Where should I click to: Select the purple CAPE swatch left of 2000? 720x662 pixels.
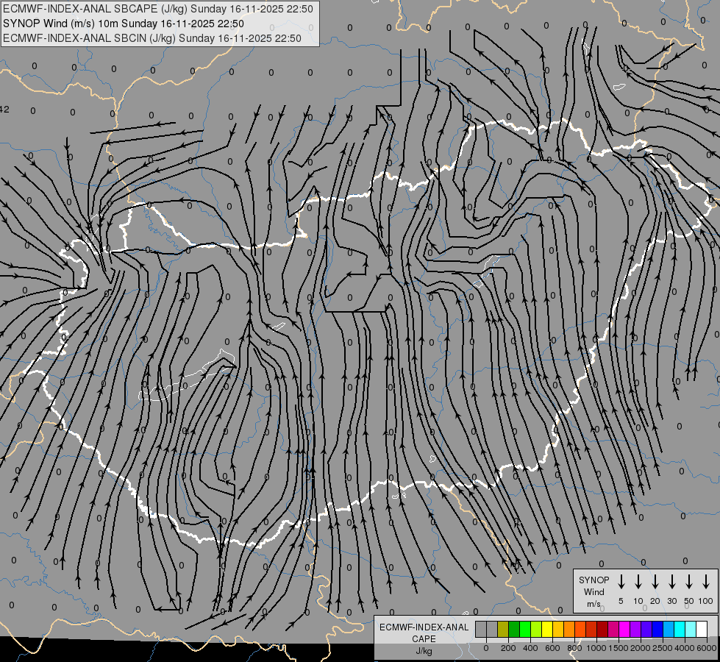(635, 629)
